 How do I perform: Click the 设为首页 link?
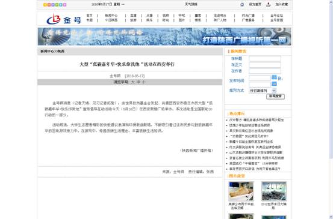(255, 4)
